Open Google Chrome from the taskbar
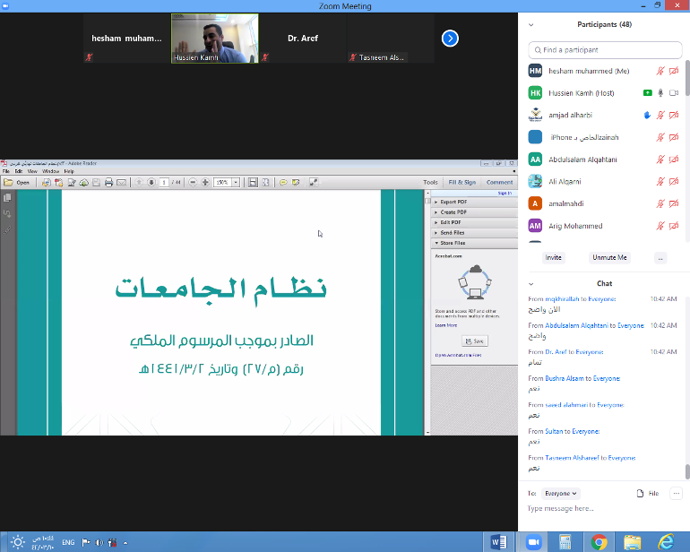 pos(599,541)
